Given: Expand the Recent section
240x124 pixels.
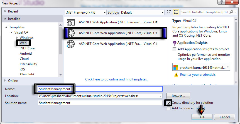Looking at the screenshot, I should (5, 11).
